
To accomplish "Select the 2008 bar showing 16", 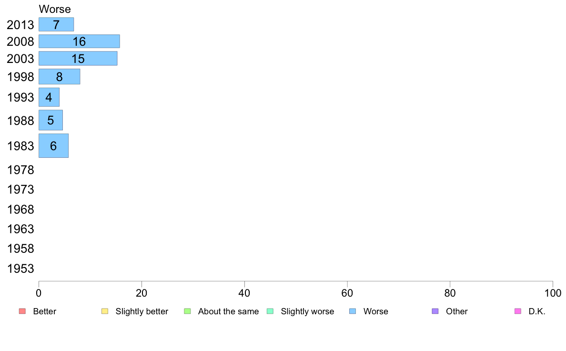I will (x=80, y=41).
